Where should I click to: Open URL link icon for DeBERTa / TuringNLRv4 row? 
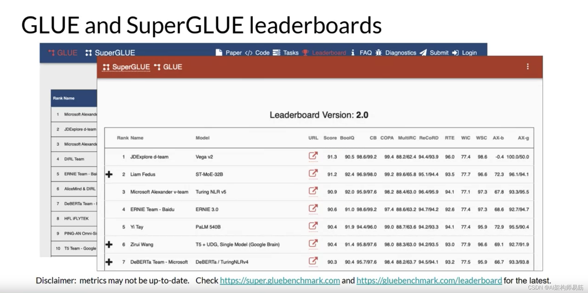click(x=313, y=261)
